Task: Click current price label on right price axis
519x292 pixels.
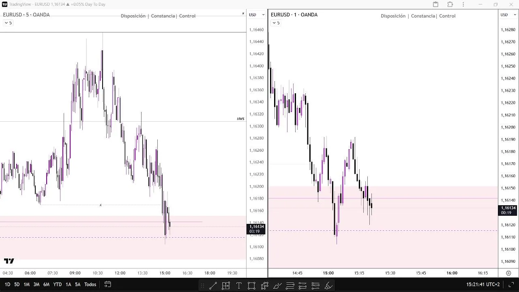Action: click(508, 210)
